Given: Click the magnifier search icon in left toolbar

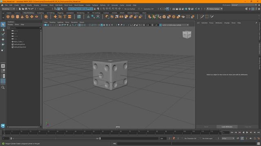Looking at the screenshot, I should click(3, 88).
